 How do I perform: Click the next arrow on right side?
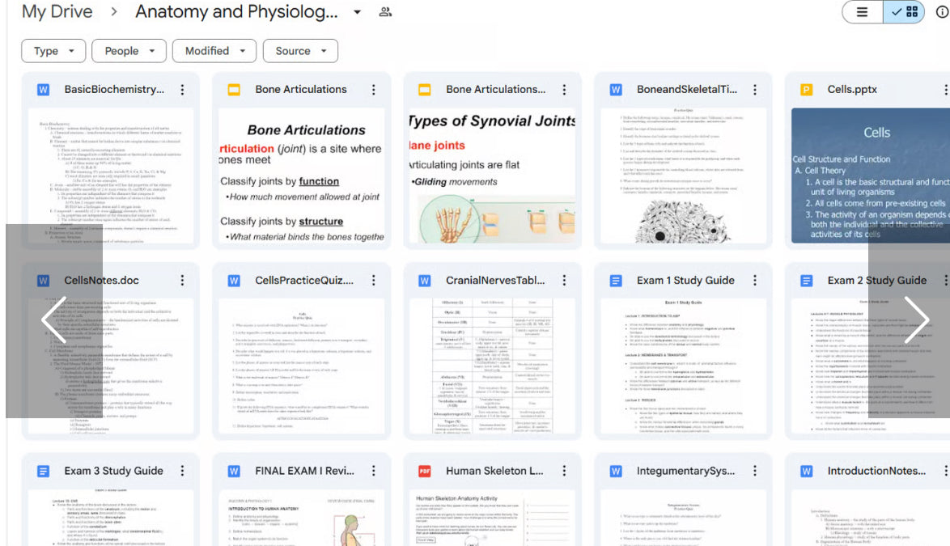tap(915, 320)
